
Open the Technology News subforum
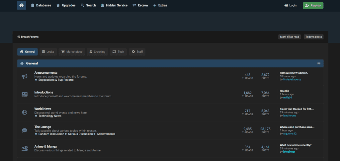click(50, 116)
